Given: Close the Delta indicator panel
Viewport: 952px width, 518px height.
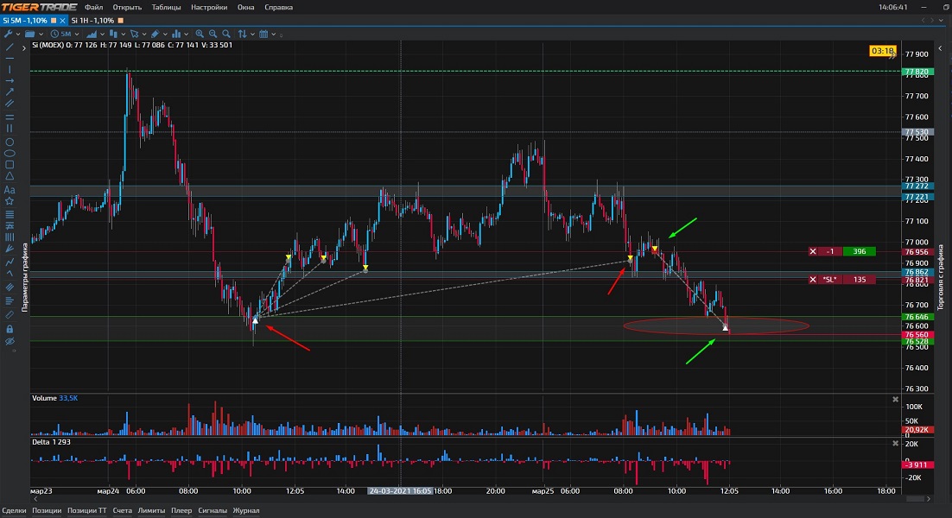Looking at the screenshot, I should click(x=895, y=444).
